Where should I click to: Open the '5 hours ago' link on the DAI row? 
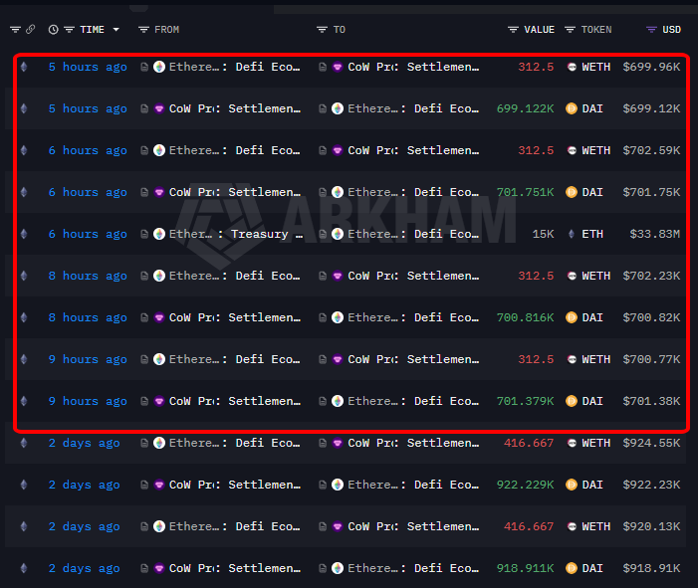click(88, 108)
